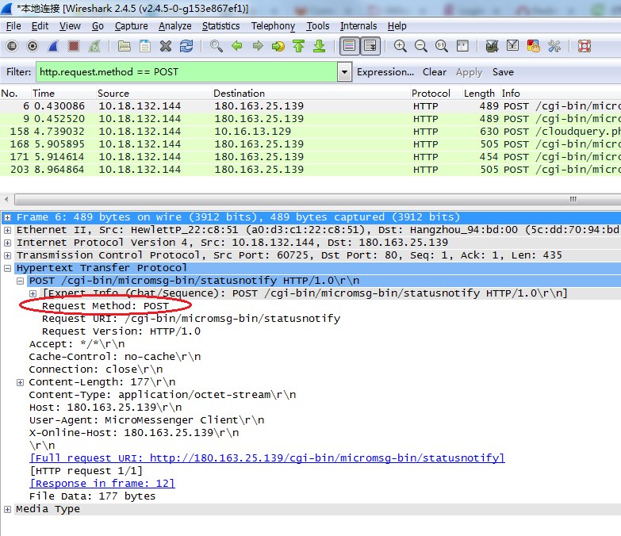
Task: Open help lifebuoy icon
Action: pos(585,46)
